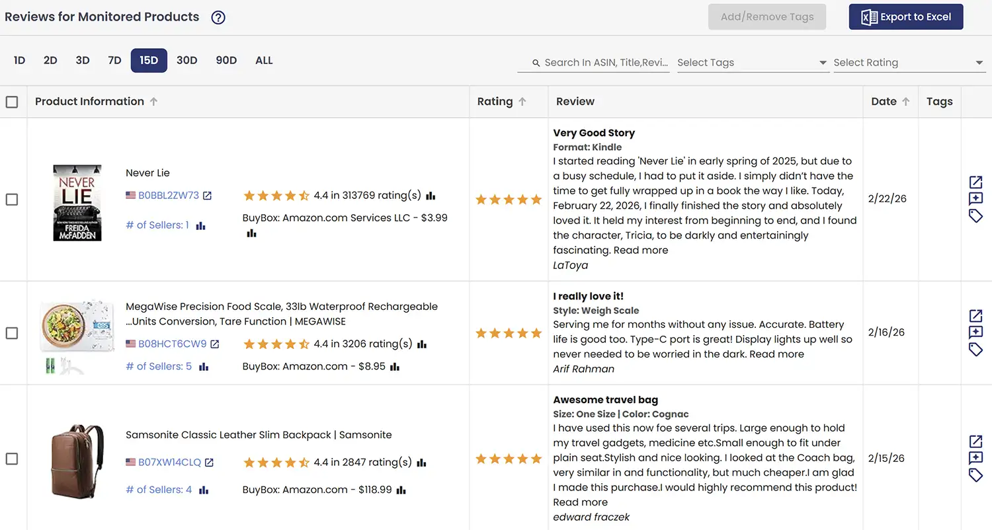Select the checkbox for the Never Lie row
Image resolution: width=992 pixels, height=530 pixels.
[x=11, y=200]
